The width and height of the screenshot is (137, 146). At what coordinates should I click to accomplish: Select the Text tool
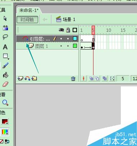pos(5,47)
